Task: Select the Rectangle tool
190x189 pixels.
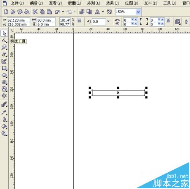Action: pyautogui.click(x=4, y=68)
